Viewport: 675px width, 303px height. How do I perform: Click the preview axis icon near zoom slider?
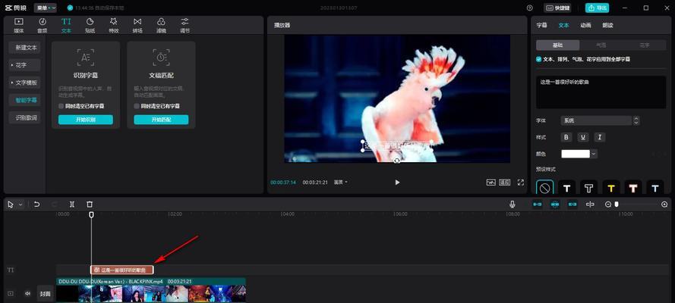coord(590,205)
